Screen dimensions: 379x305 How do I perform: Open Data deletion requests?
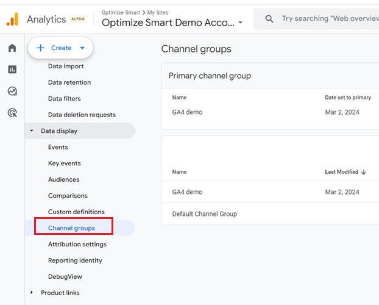[82, 115]
